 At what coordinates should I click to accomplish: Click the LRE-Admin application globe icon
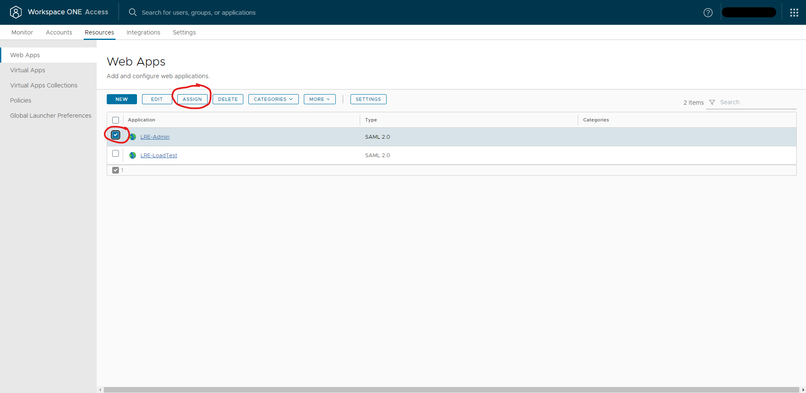[x=132, y=137]
